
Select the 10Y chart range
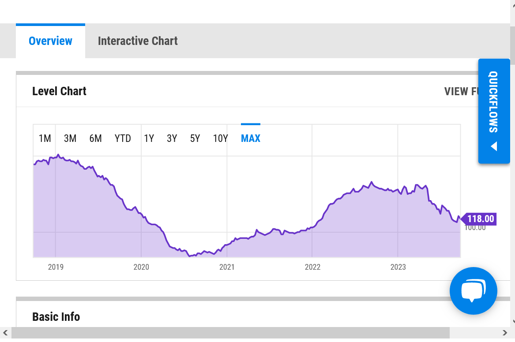pos(220,138)
